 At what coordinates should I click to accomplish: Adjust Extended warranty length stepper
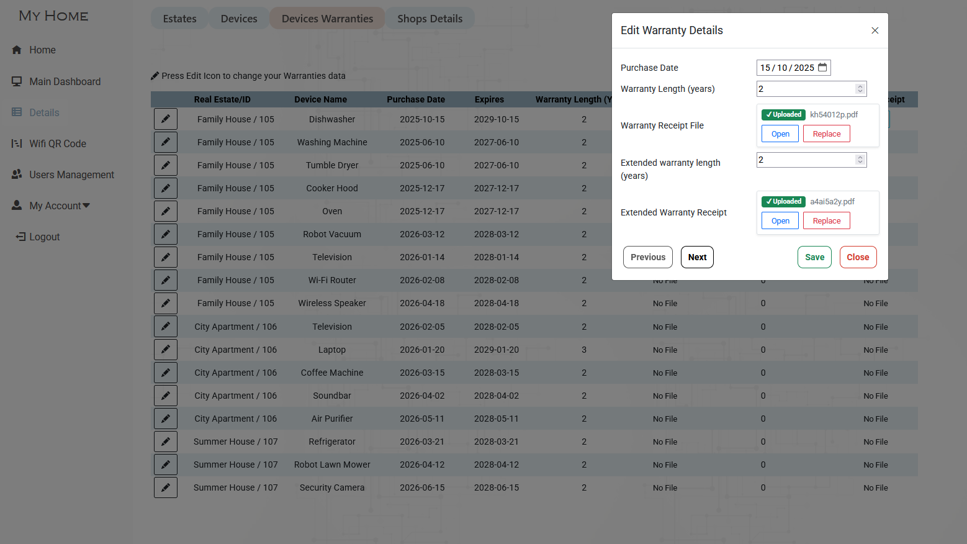coord(860,160)
